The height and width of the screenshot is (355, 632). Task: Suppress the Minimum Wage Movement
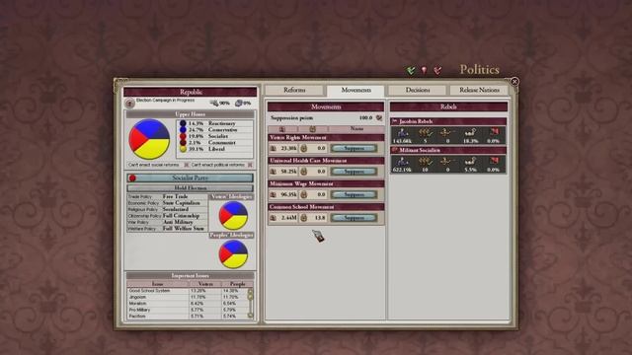click(354, 195)
